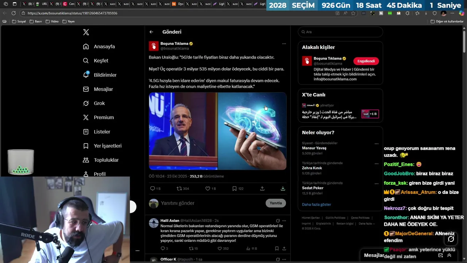467x263 pixels.
Task: Open the Video bookmarks folder
Action: point(52,21)
